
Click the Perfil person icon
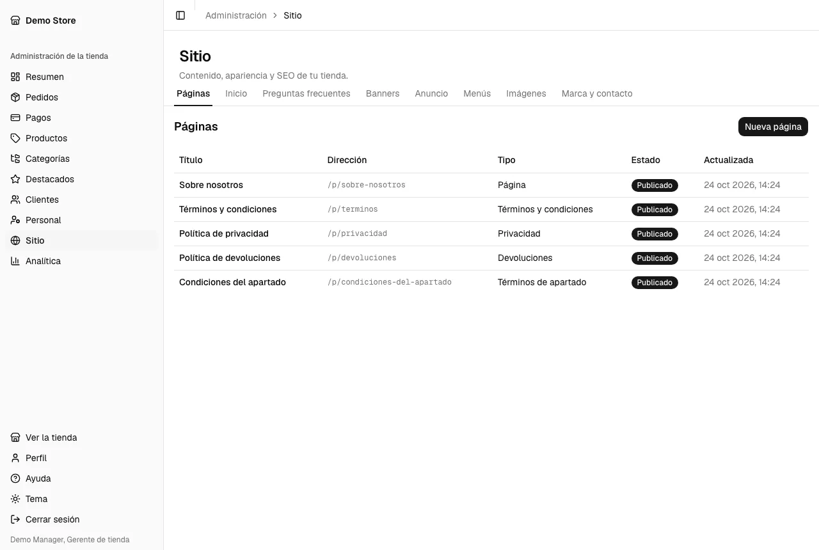pyautogui.click(x=15, y=458)
